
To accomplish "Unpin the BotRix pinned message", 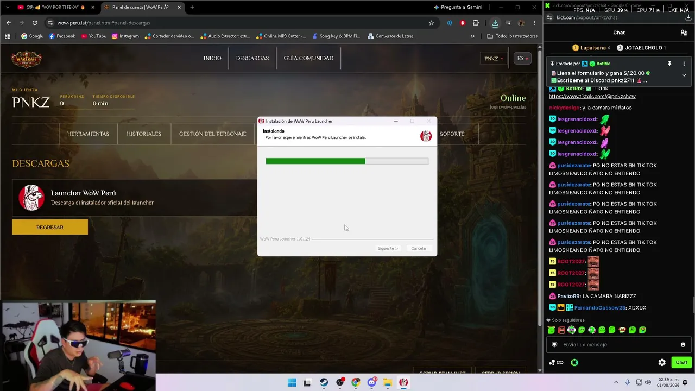I will pyautogui.click(x=669, y=64).
